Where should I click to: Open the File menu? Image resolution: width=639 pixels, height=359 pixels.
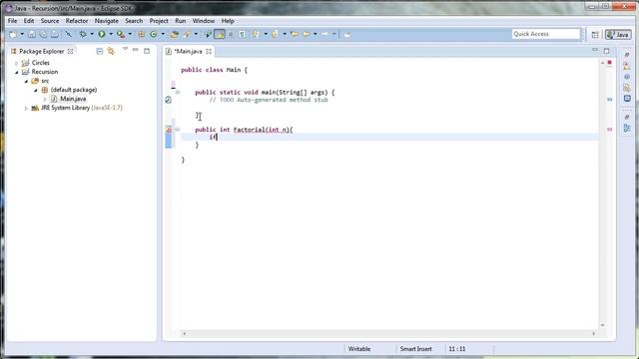pyautogui.click(x=13, y=21)
